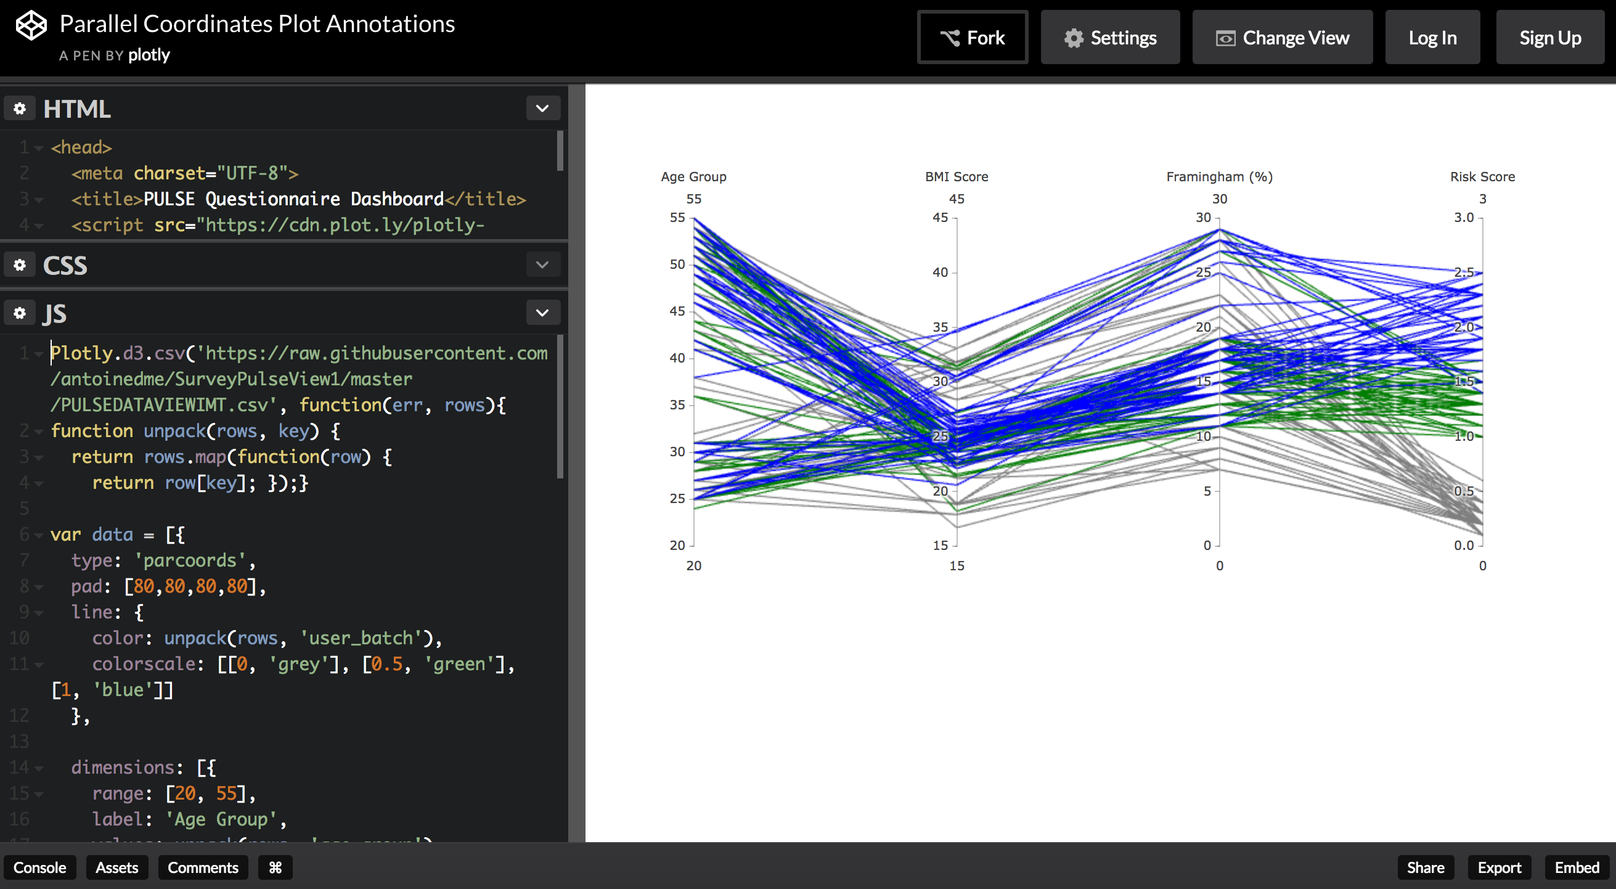Viewport: 1616px width, 889px height.
Task: Click Log In
Action: [1433, 38]
